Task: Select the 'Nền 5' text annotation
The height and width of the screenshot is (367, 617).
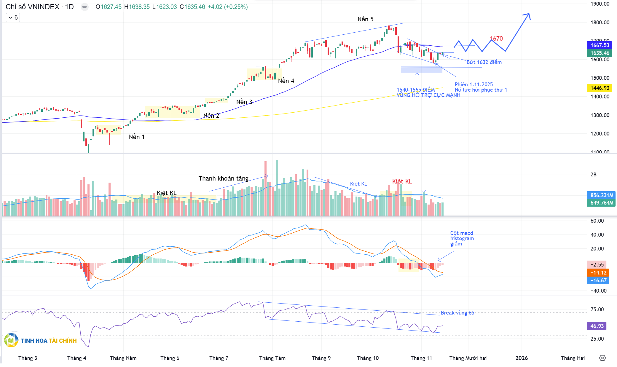Action: coord(365,19)
